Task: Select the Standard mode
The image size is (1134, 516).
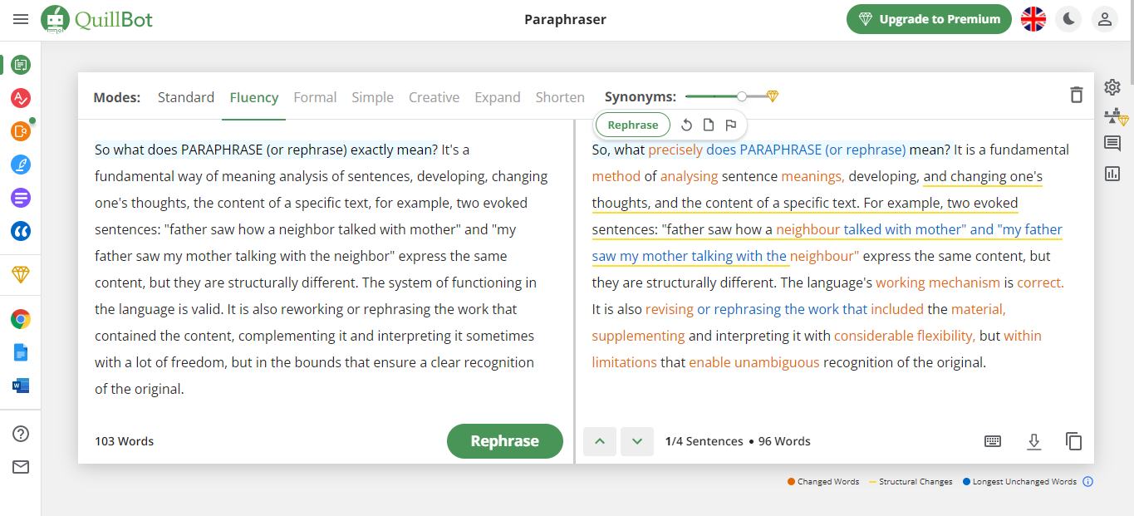Action: 186,97
